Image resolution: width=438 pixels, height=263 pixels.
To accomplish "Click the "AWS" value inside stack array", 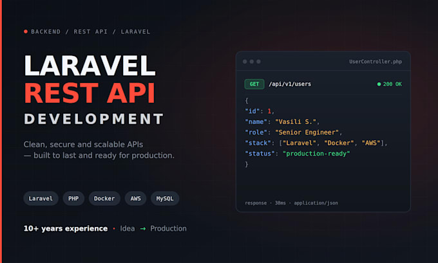I will 371,143.
